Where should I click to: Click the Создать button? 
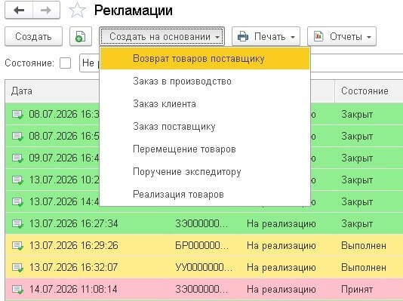(x=34, y=36)
